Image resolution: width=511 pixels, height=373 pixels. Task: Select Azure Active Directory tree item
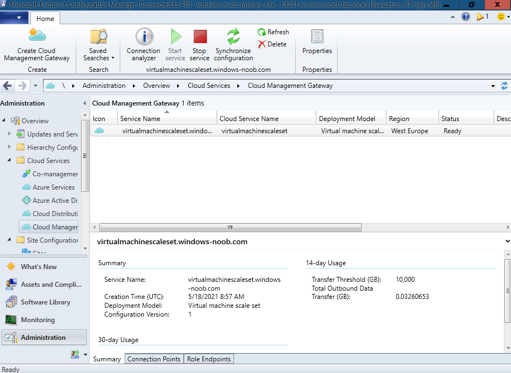click(50, 201)
